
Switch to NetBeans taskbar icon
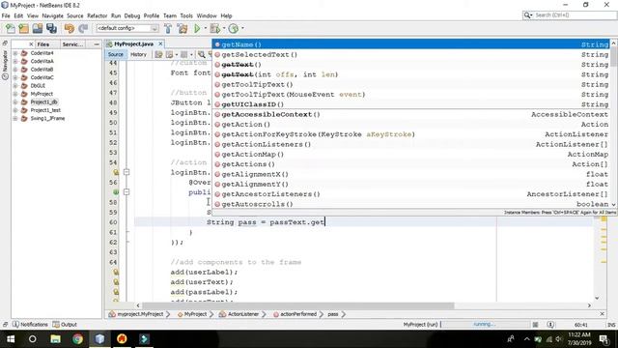point(99,339)
